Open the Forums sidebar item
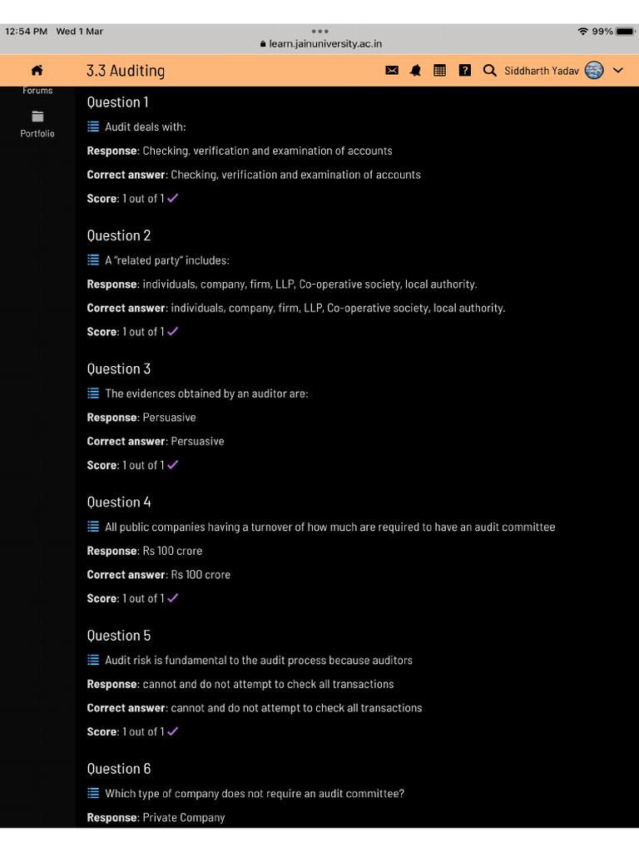639x852 pixels. (37, 90)
